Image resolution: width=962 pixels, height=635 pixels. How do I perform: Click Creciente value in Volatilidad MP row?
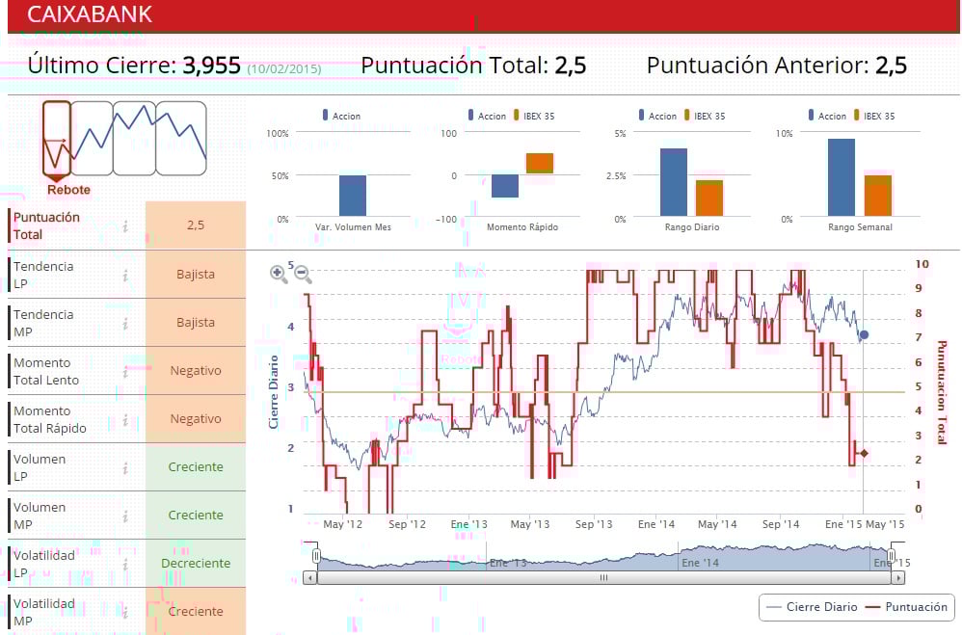[x=196, y=611]
